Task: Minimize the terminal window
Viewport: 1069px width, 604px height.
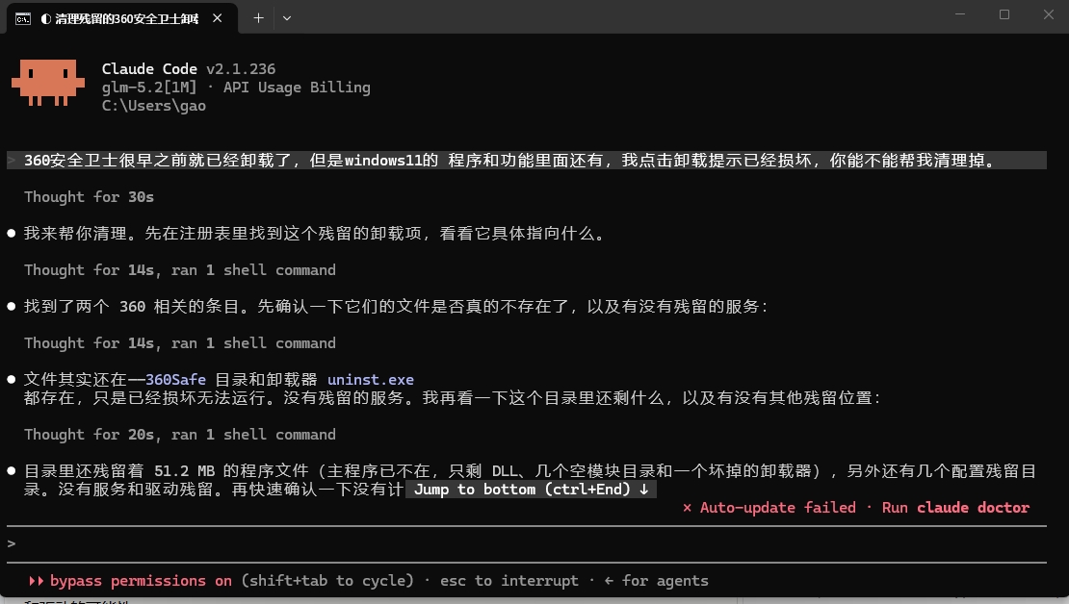Action: (960, 15)
